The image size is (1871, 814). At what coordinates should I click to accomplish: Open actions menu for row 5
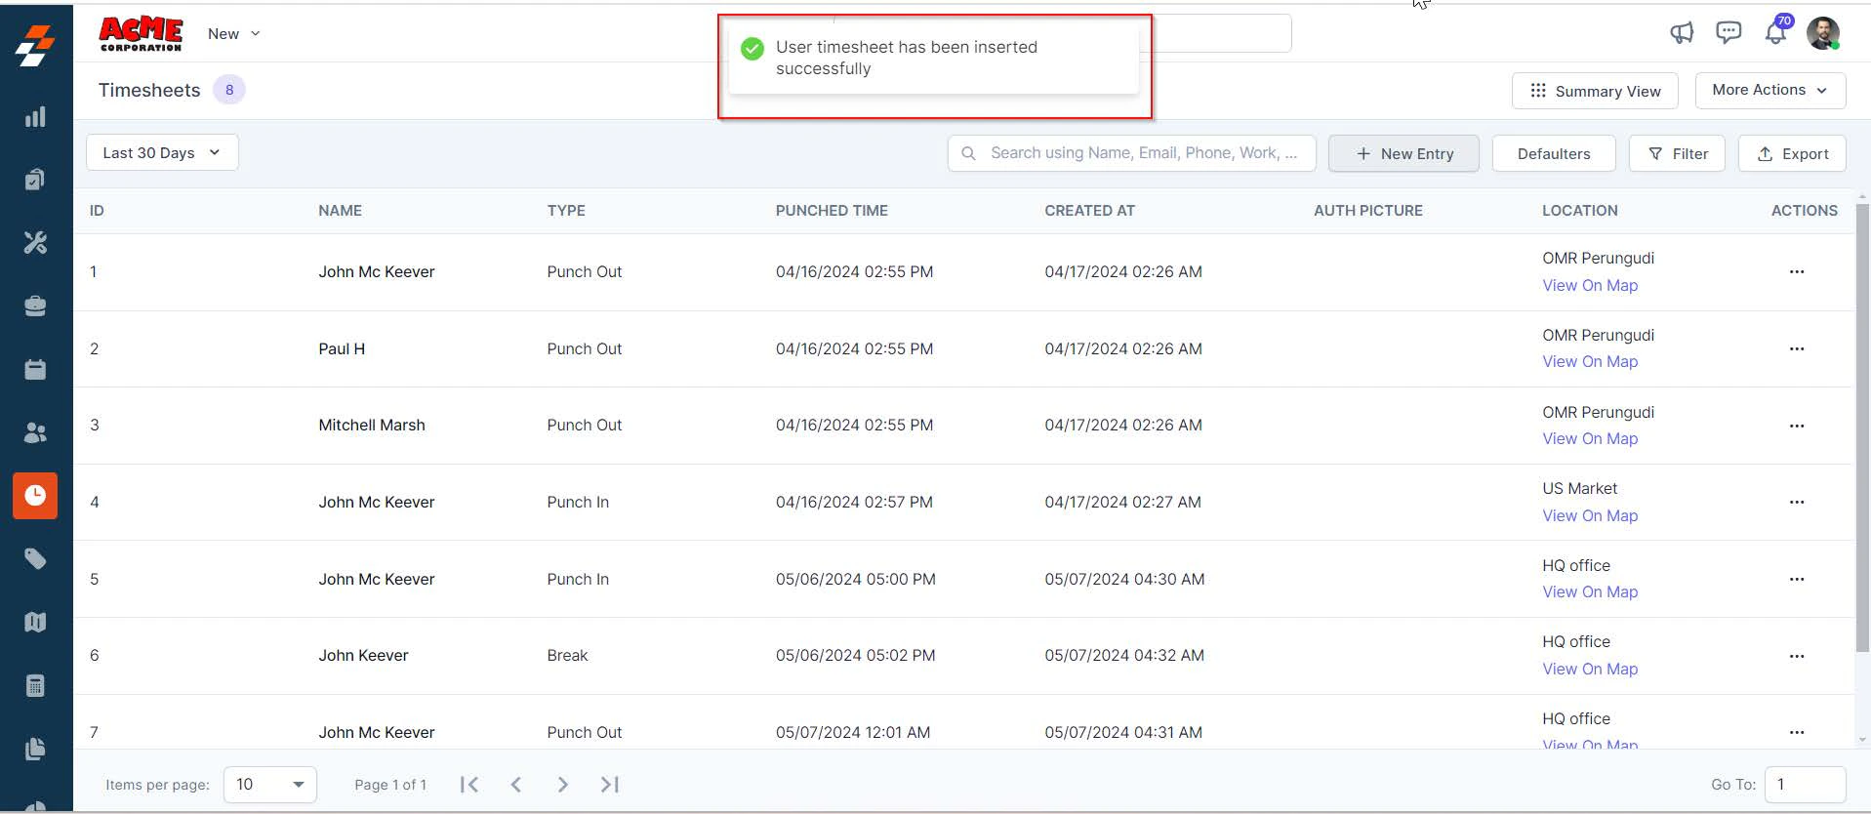click(1797, 579)
